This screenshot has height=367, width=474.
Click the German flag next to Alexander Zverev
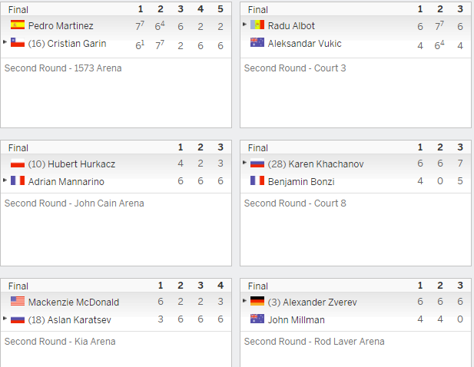257,301
